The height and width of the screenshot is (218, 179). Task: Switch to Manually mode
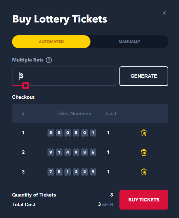129,42
